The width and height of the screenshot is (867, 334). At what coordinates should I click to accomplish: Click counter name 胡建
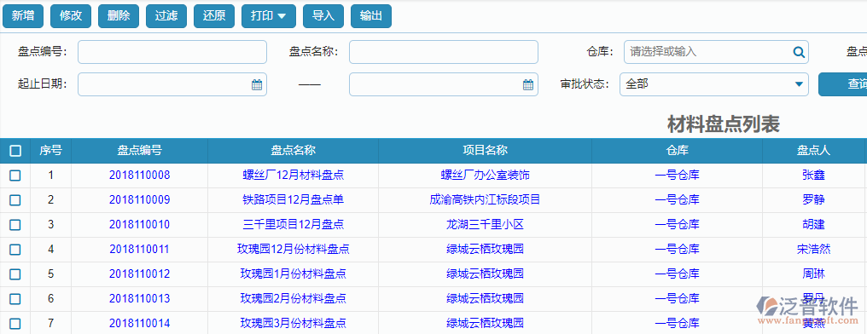tap(813, 225)
